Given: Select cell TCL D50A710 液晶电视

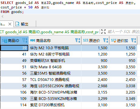Looking at the screenshot, I should (x=55, y=80).
